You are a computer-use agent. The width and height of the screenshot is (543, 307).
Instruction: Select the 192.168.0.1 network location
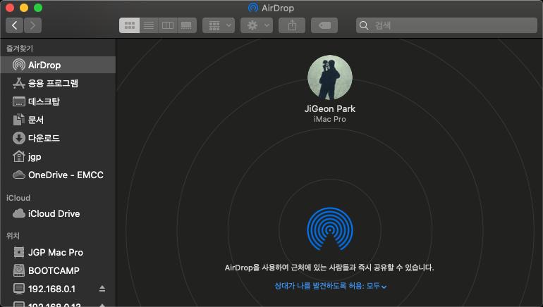58,289
